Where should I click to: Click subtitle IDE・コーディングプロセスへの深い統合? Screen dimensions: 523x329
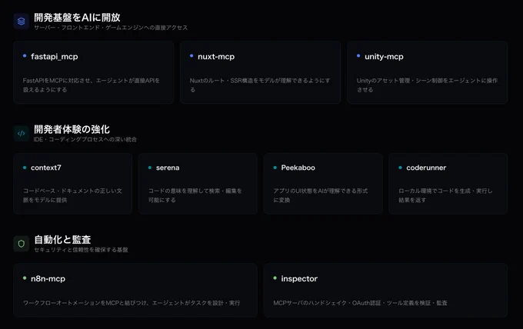[85, 139]
